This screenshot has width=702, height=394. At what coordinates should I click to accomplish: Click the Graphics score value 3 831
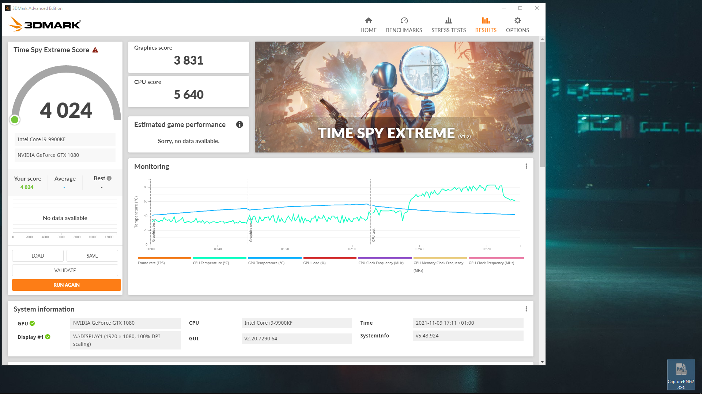[x=189, y=61]
